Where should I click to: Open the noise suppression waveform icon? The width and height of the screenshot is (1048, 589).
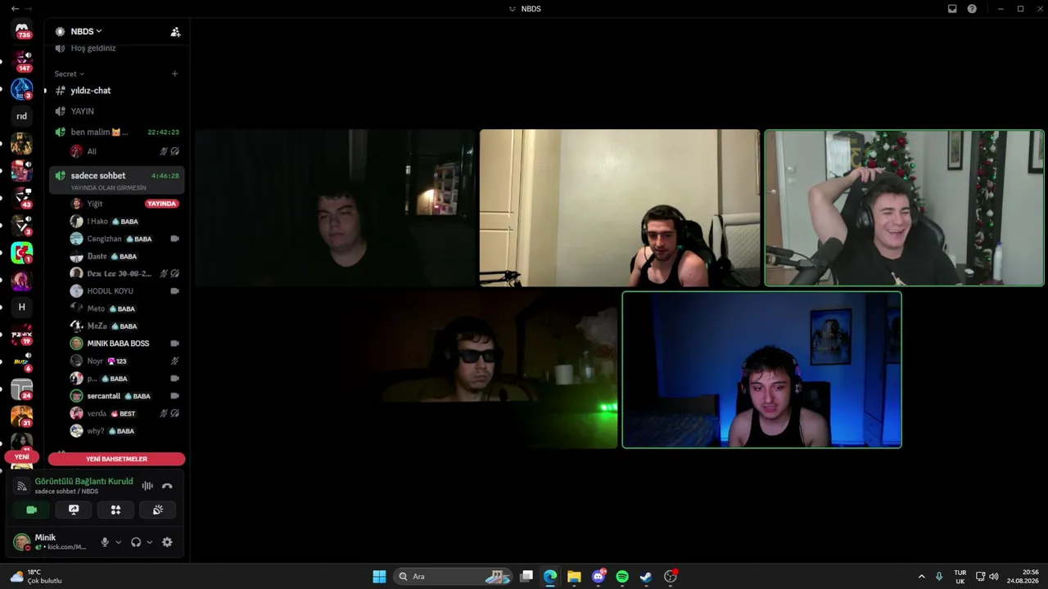click(147, 486)
